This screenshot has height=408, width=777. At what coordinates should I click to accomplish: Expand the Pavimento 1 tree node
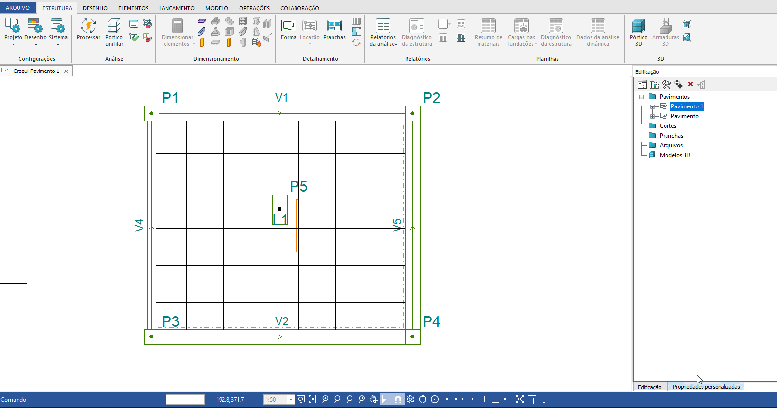[x=653, y=106]
